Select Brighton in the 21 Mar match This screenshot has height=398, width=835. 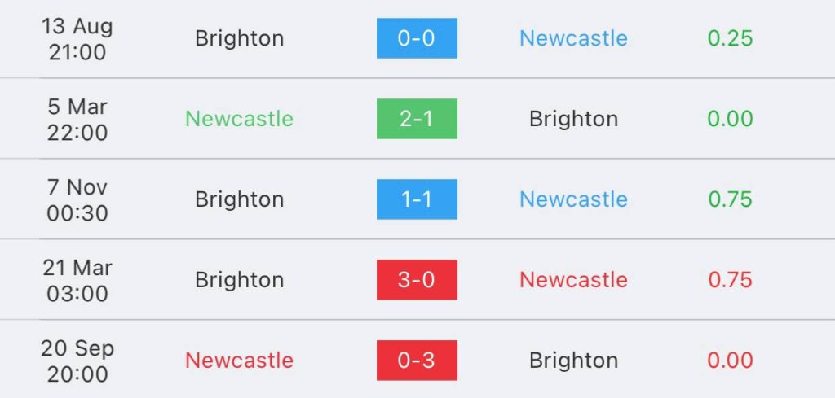(239, 281)
